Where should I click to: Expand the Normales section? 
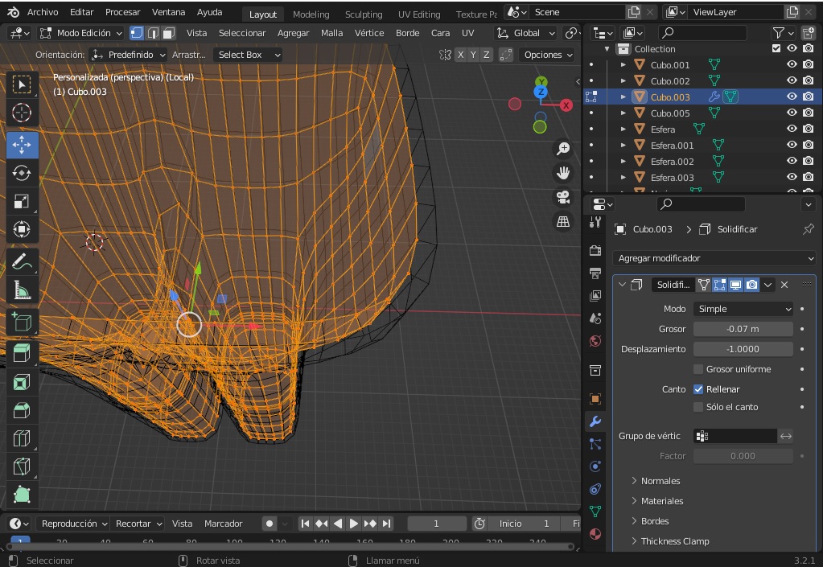click(660, 481)
